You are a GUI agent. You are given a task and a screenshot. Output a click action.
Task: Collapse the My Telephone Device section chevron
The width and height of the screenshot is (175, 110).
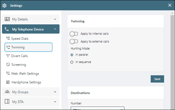(55, 29)
